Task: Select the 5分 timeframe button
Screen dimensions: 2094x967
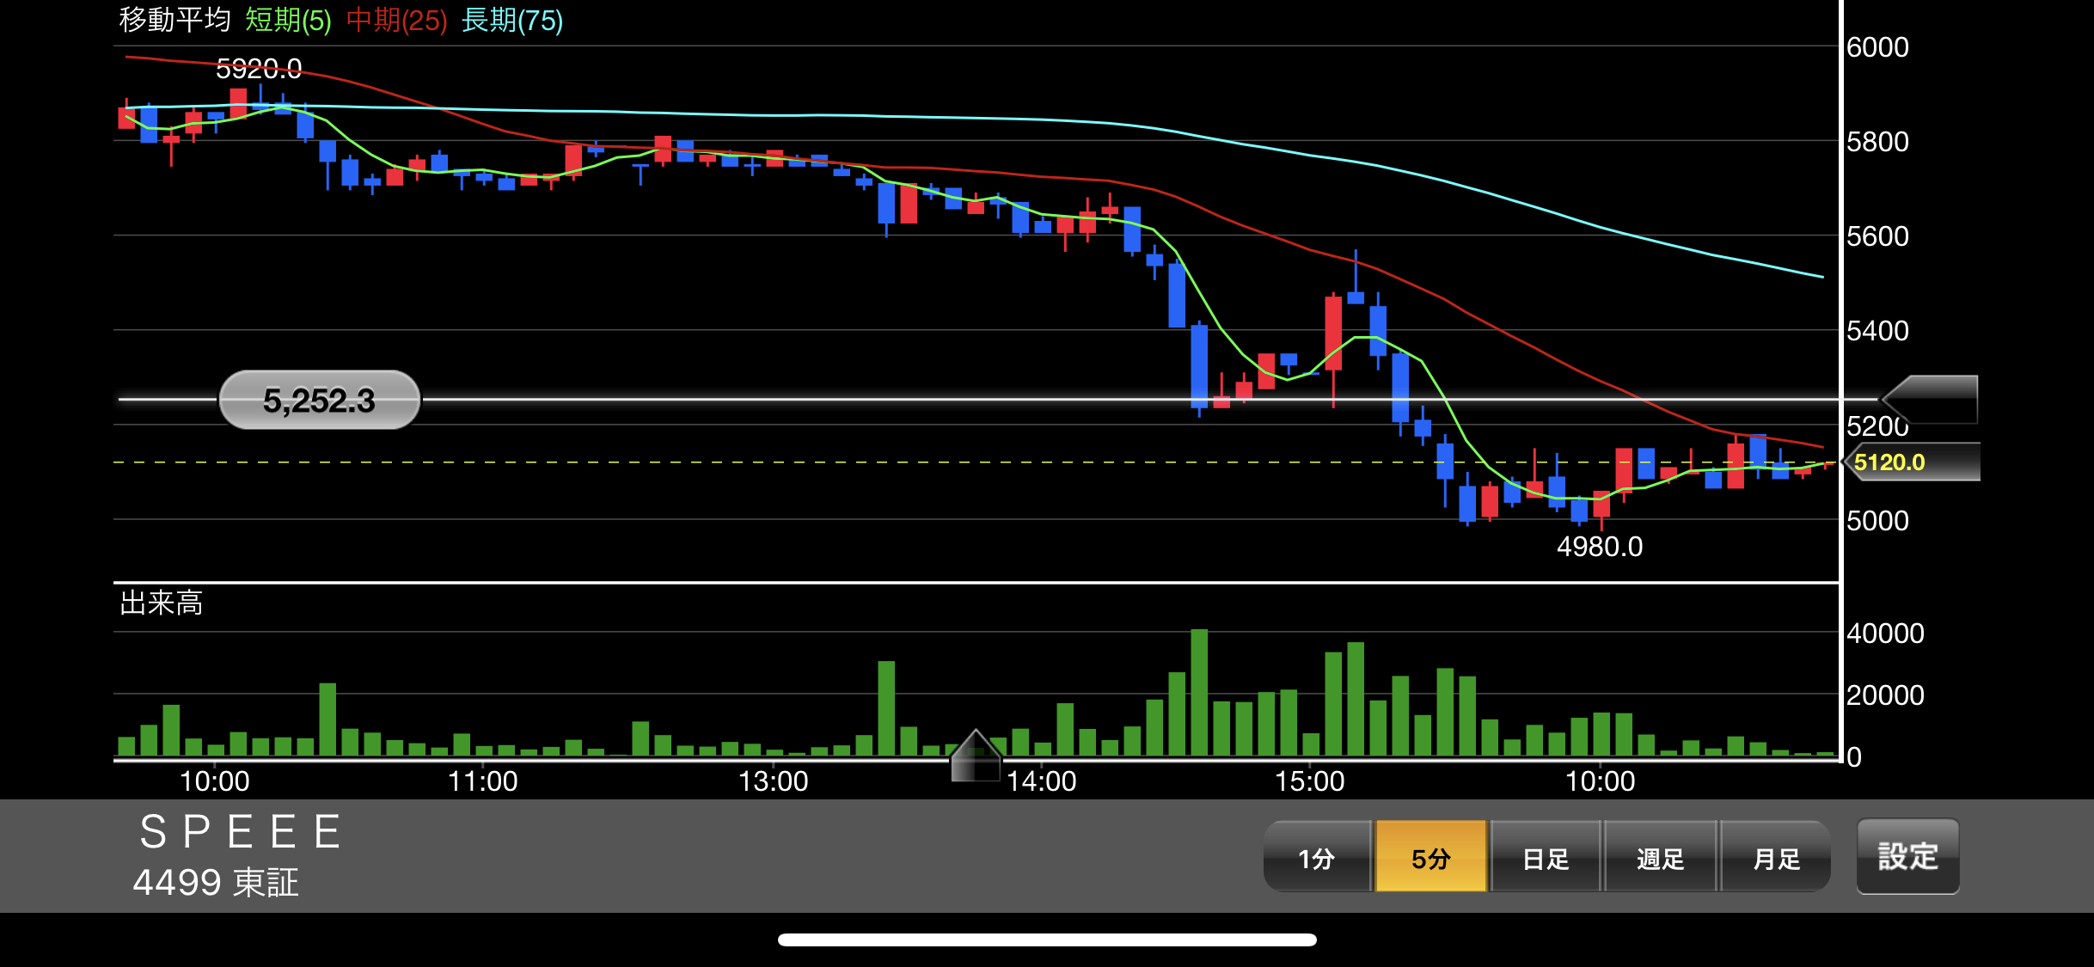Action: pyautogui.click(x=1431, y=858)
